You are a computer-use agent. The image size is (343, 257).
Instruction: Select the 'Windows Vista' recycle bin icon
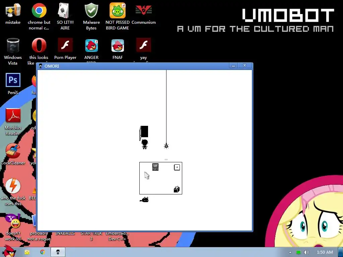coord(13,46)
